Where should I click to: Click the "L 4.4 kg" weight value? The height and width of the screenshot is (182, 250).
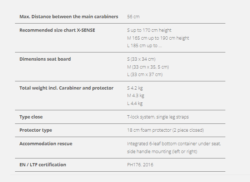135,103
